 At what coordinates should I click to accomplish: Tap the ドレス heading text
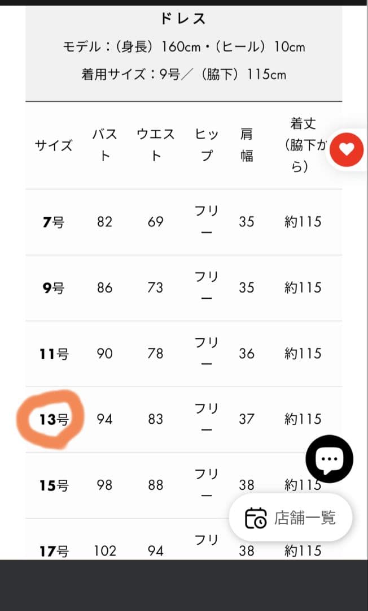pyautogui.click(x=183, y=19)
